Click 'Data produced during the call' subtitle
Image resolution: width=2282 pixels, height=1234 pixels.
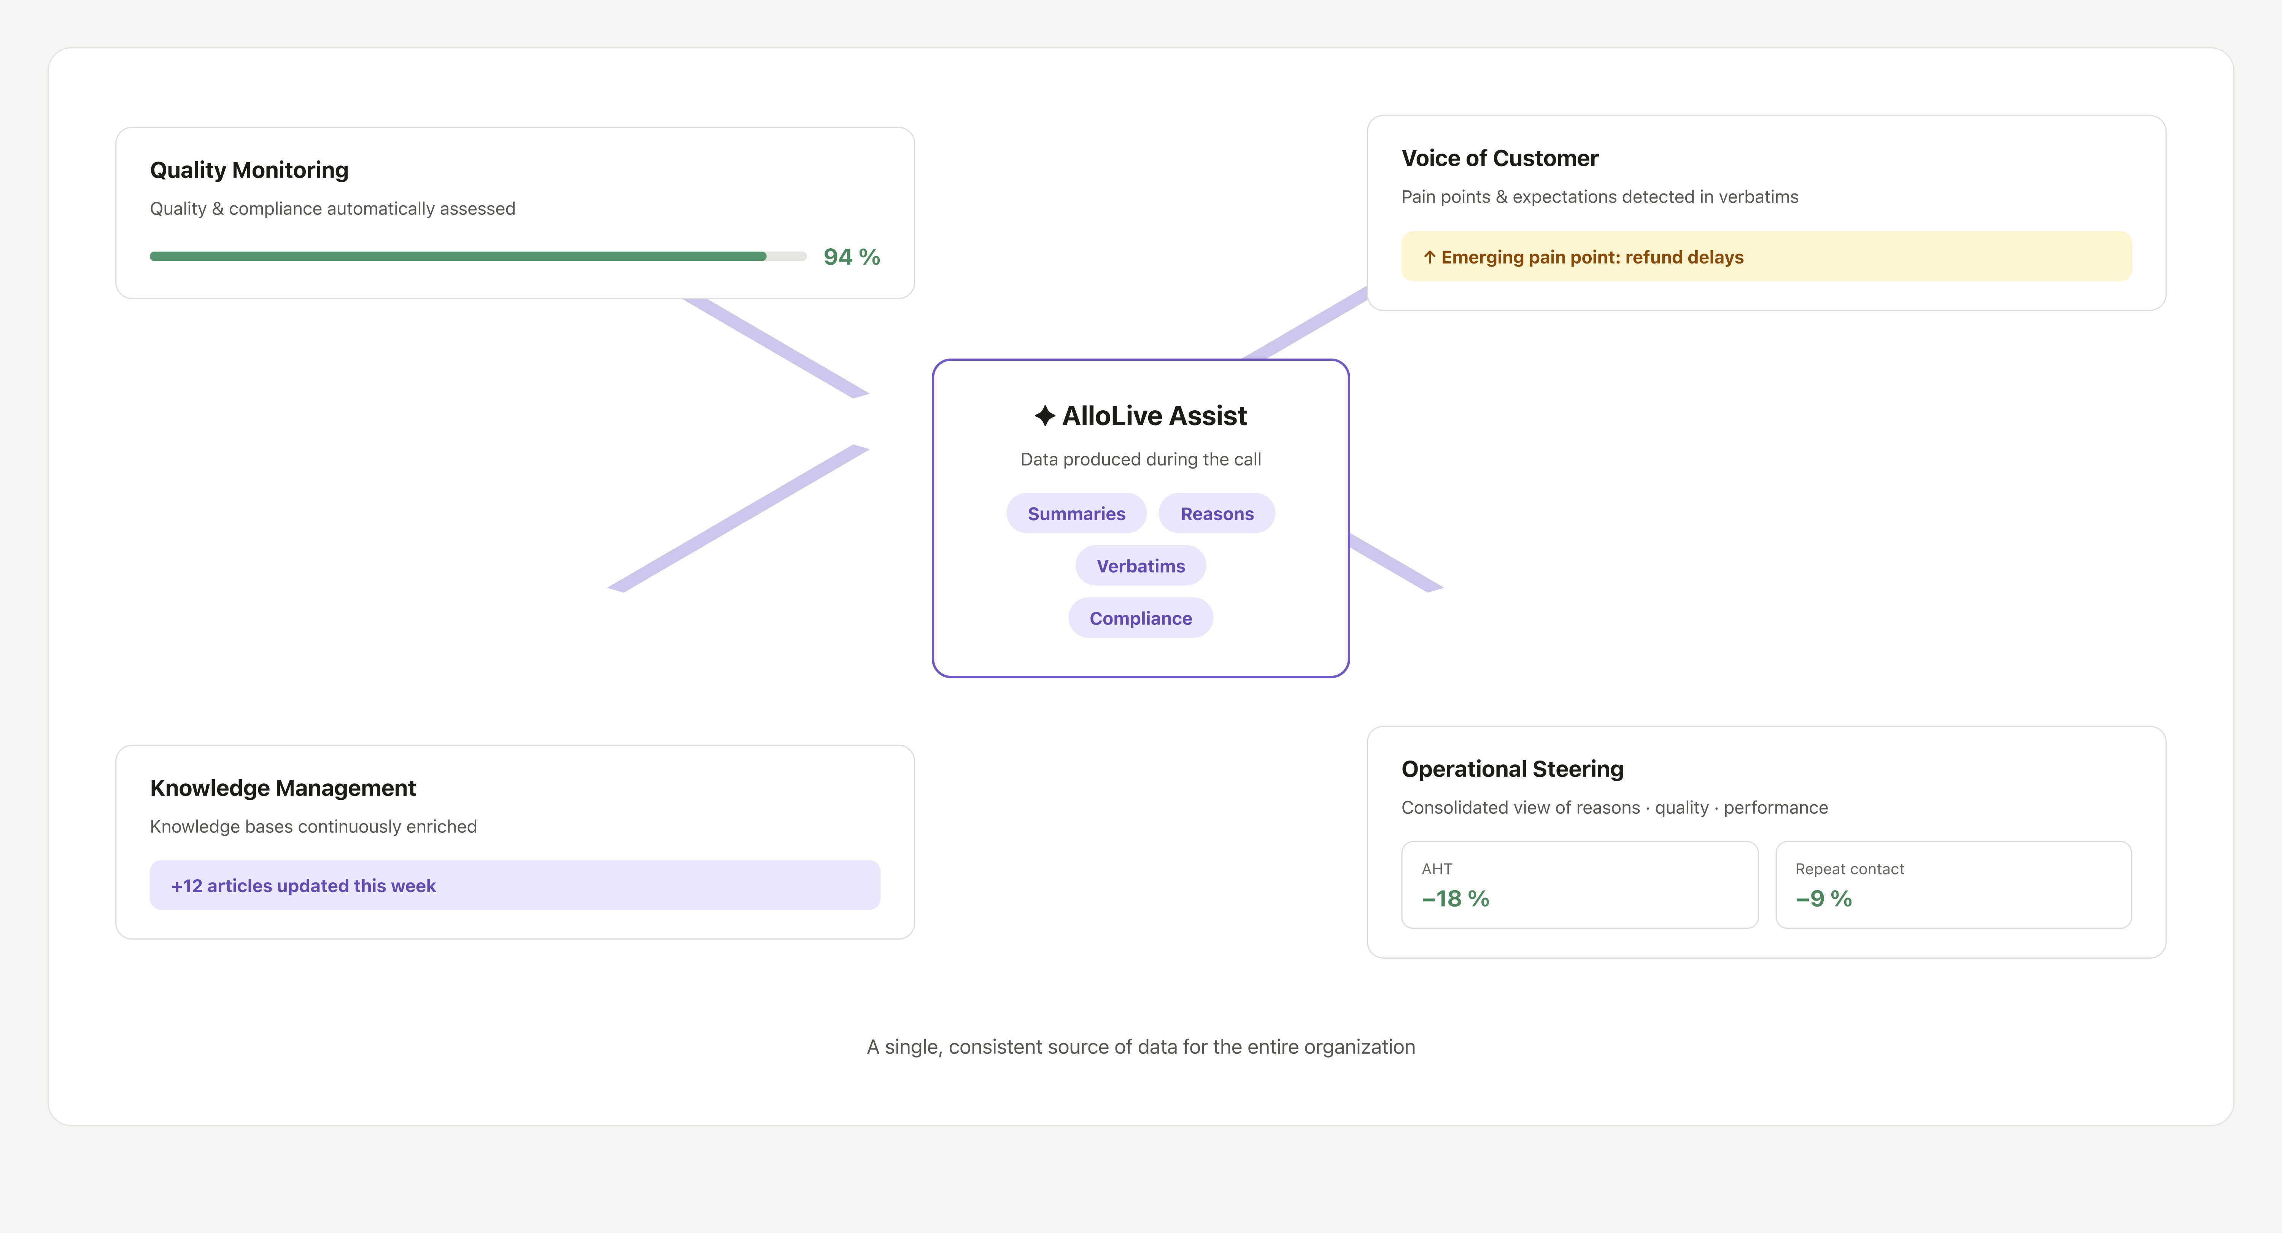point(1141,460)
